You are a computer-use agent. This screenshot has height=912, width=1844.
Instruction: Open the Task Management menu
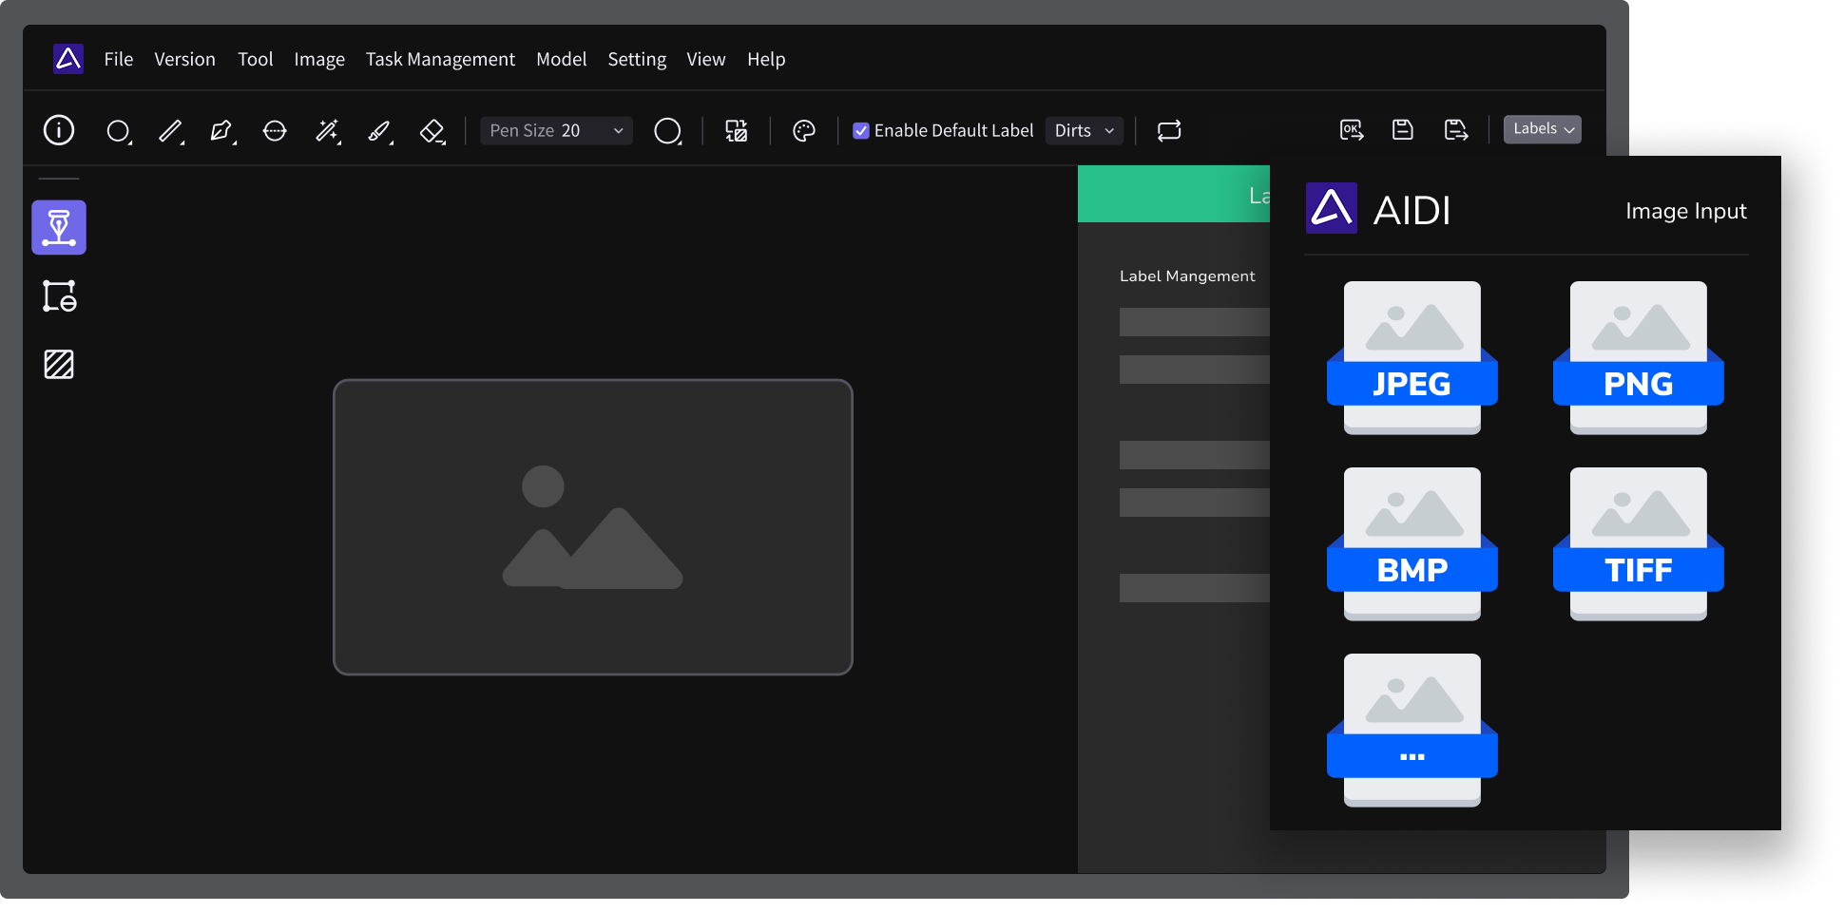tap(440, 59)
